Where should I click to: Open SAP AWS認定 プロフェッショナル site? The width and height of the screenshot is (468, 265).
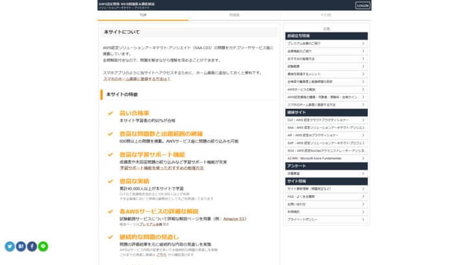click(x=326, y=143)
